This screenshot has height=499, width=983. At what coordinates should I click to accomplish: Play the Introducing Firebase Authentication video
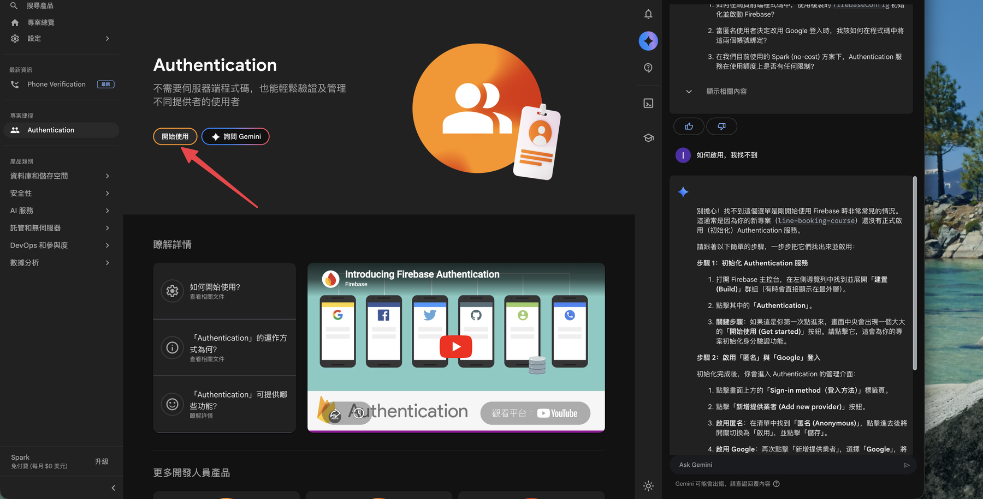coord(456,347)
